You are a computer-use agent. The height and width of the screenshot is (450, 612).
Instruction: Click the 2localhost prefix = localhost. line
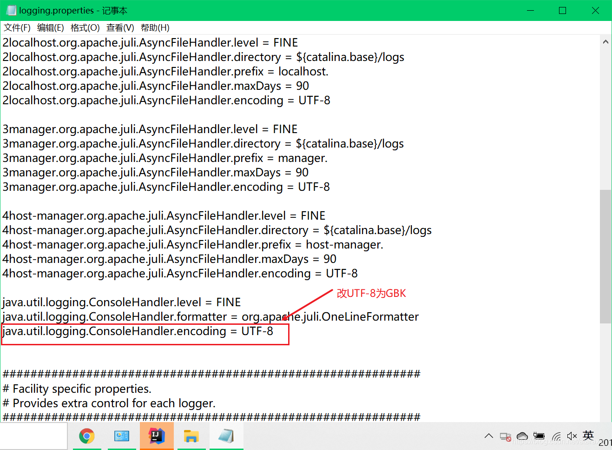click(165, 72)
